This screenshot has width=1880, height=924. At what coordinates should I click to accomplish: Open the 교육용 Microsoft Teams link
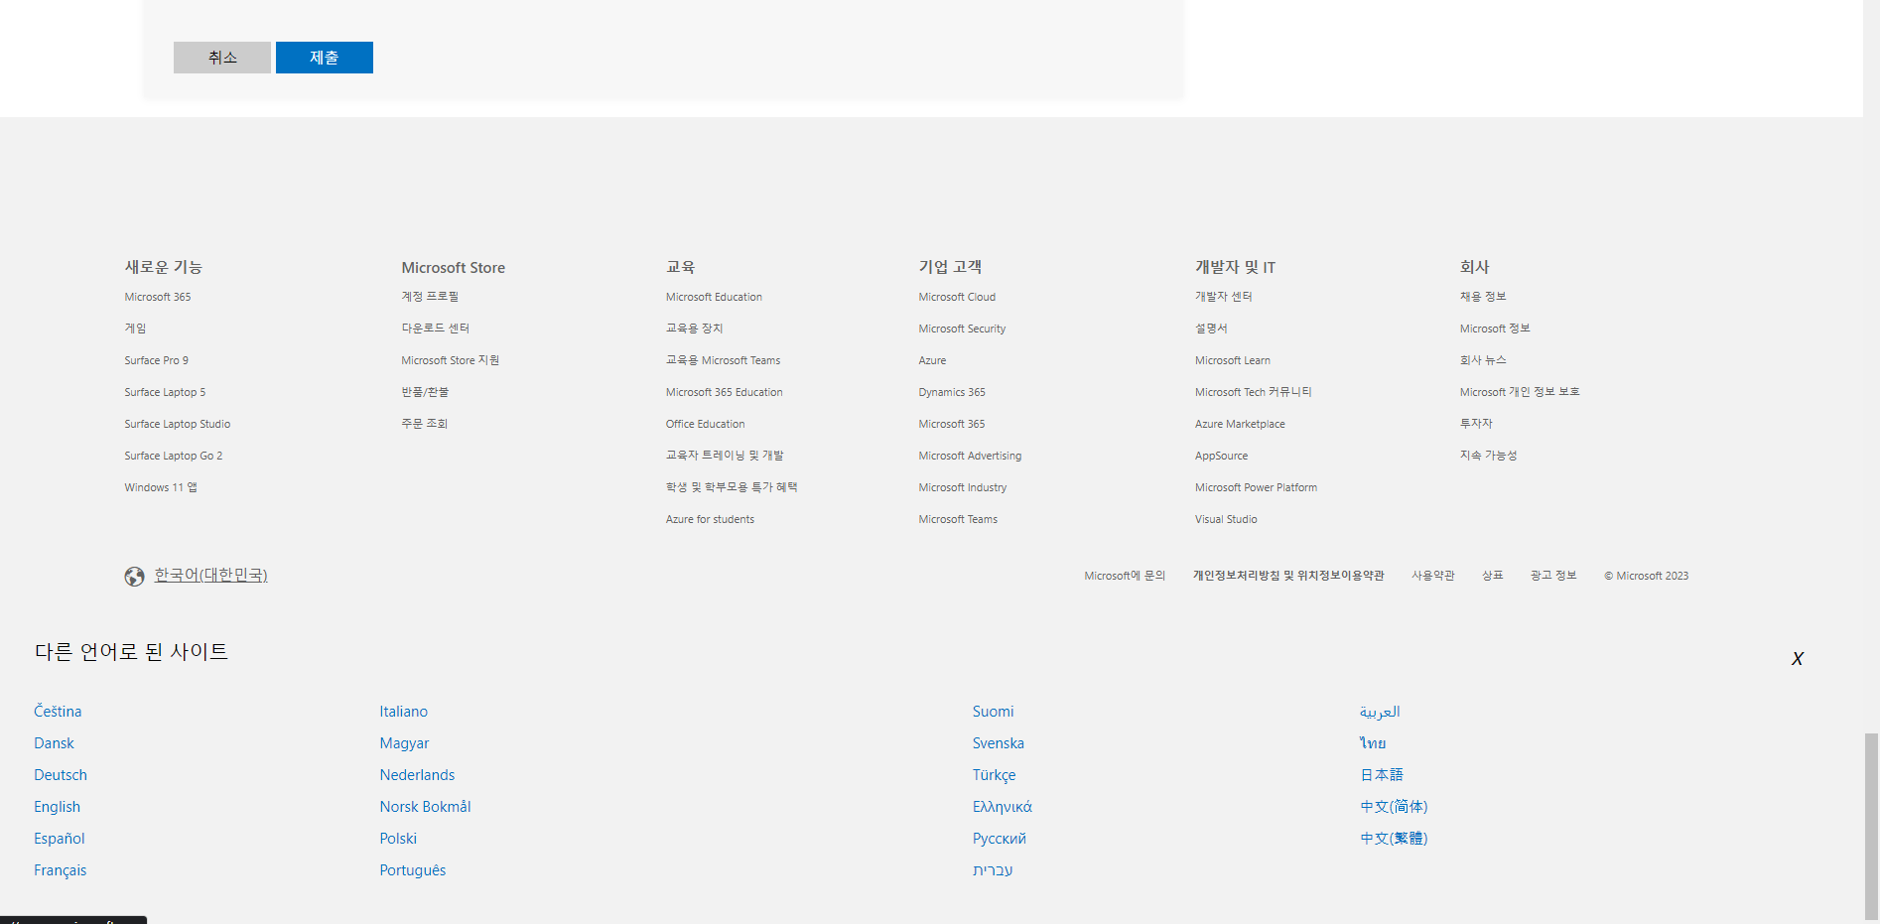[724, 360]
